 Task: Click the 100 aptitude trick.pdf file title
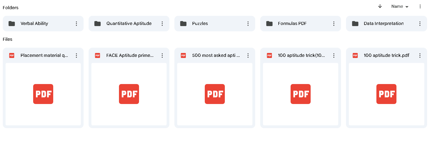click(386, 55)
